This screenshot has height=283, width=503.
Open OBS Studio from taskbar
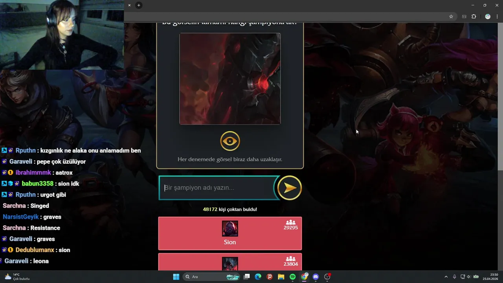click(x=327, y=277)
